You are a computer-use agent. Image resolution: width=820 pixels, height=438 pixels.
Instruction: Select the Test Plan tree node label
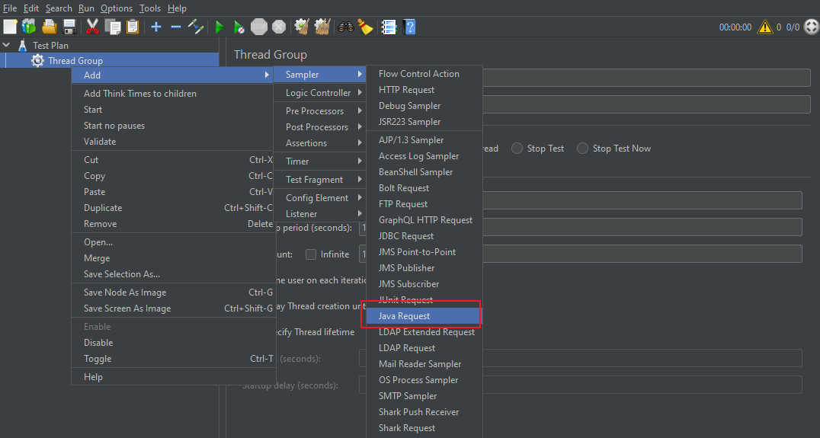coord(50,46)
